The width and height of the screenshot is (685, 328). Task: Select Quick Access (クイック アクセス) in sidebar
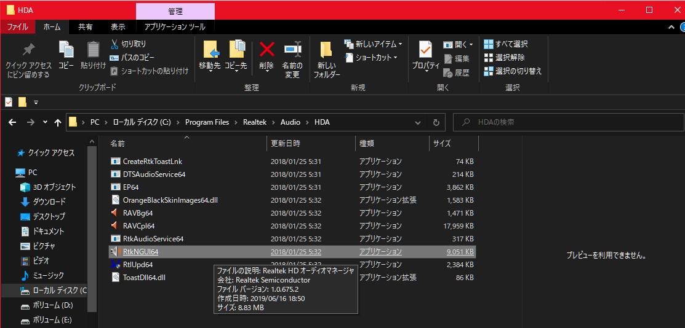[x=45, y=153]
